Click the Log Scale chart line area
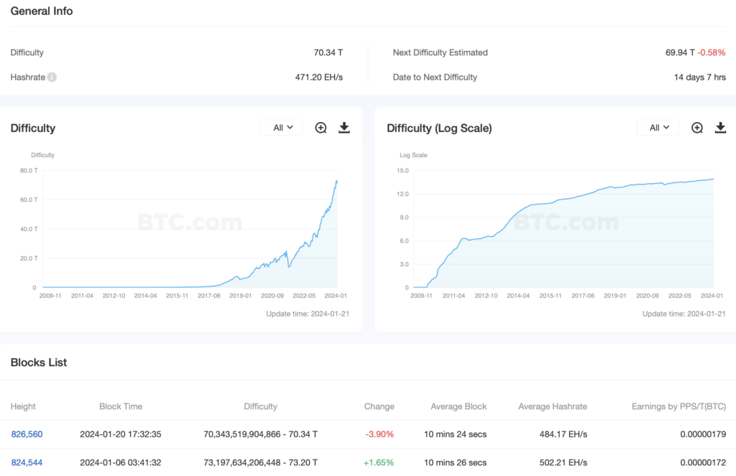This screenshot has height=476, width=736. [546, 208]
